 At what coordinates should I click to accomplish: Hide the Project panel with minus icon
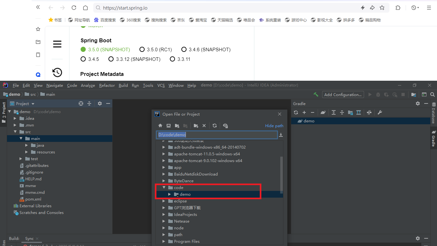[108, 103]
